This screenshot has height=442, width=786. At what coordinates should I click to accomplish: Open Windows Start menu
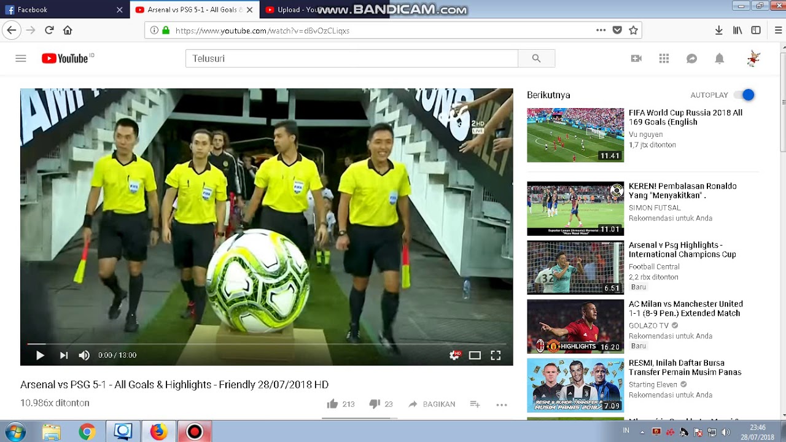15,432
